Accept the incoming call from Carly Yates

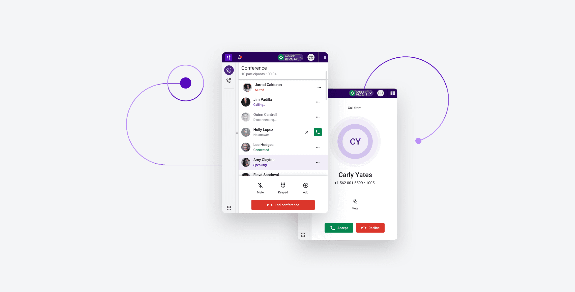point(339,228)
